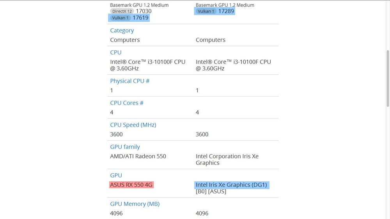Click the right Vulkan 1 badge

point(206,11)
